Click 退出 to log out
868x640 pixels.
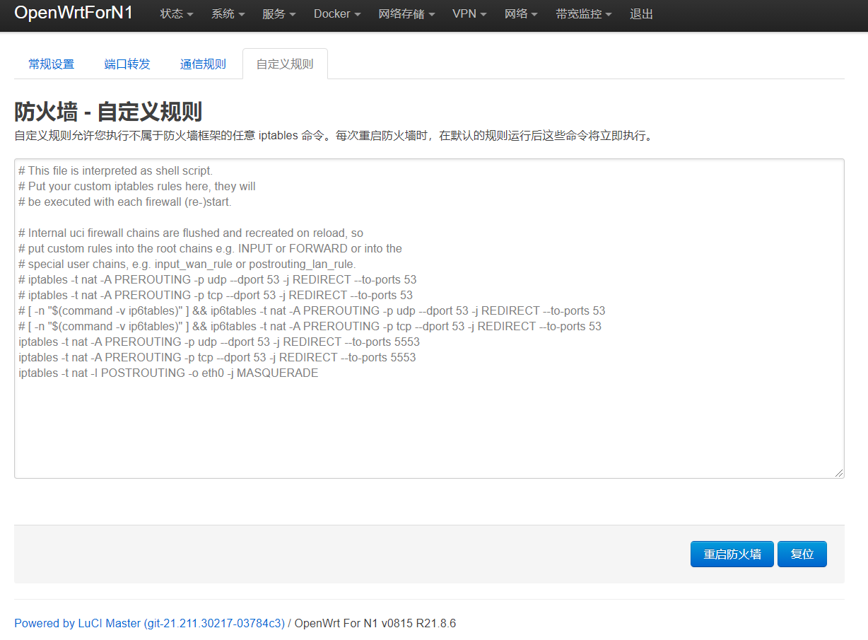[641, 14]
